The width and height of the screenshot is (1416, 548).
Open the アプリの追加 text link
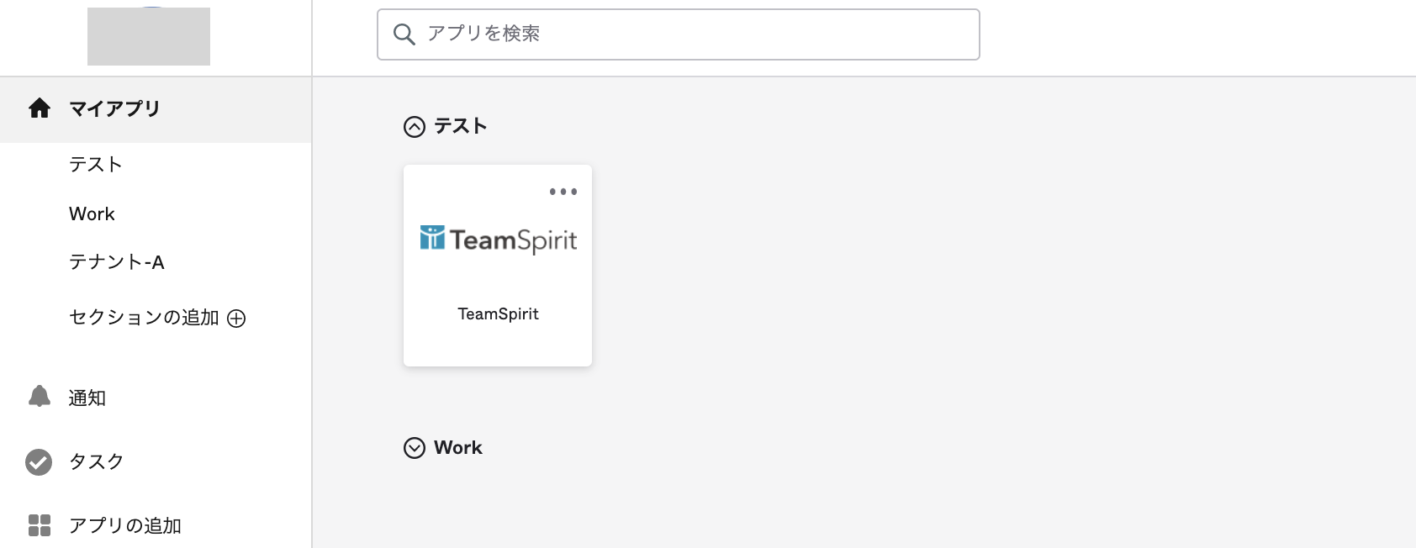coord(125,525)
